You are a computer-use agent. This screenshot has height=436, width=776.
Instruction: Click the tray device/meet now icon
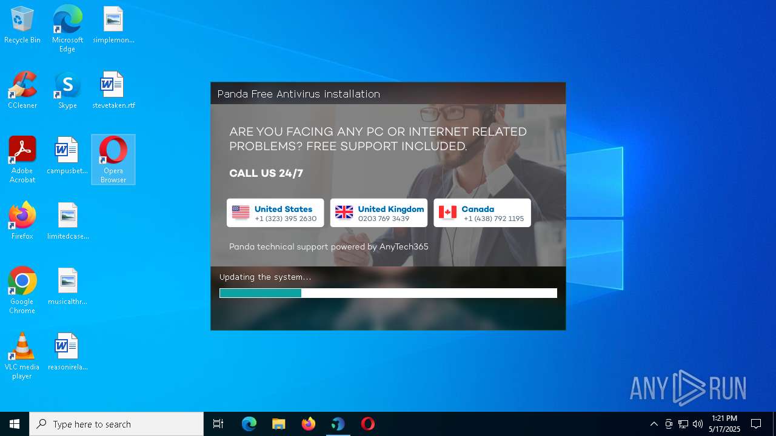point(669,424)
